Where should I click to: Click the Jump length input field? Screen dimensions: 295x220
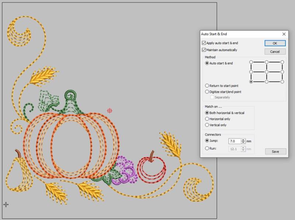pos(235,141)
